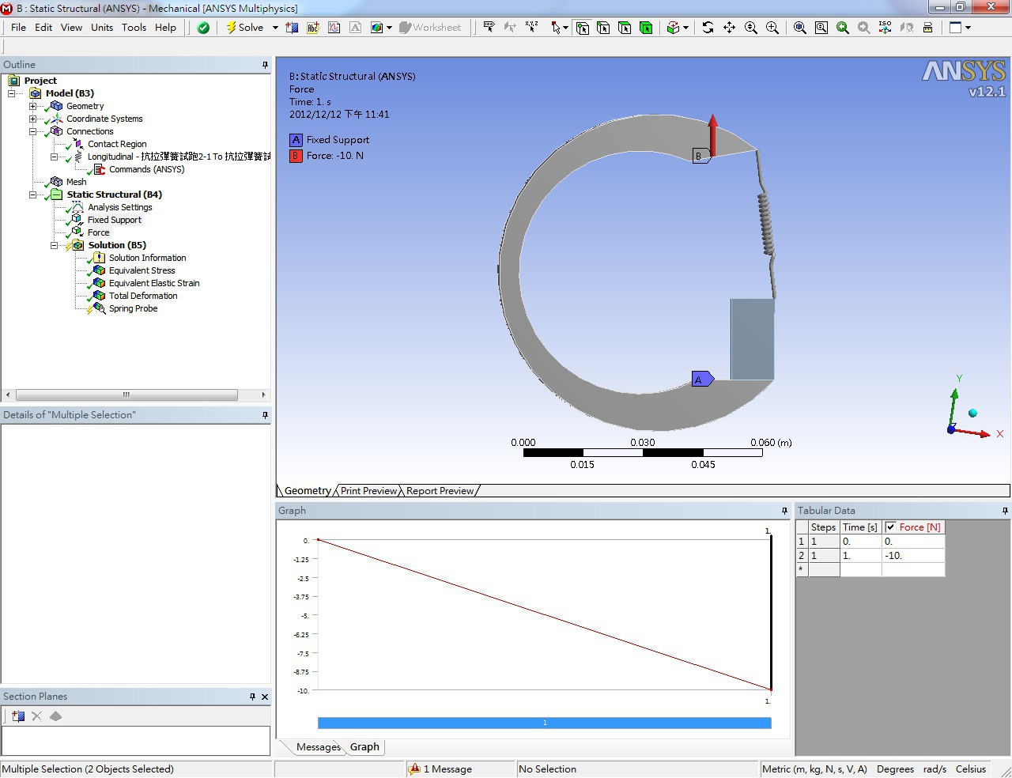The image size is (1012, 778).
Task: Toggle the Graph panel auto-hide pin
Action: [x=784, y=511]
